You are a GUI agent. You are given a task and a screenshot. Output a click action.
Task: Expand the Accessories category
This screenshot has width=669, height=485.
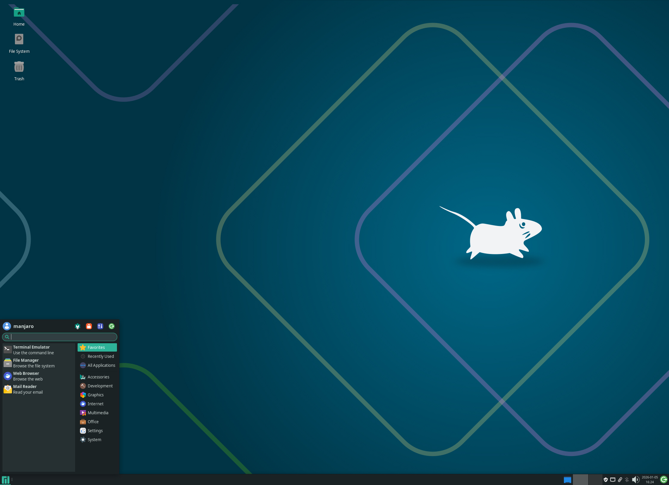point(98,377)
